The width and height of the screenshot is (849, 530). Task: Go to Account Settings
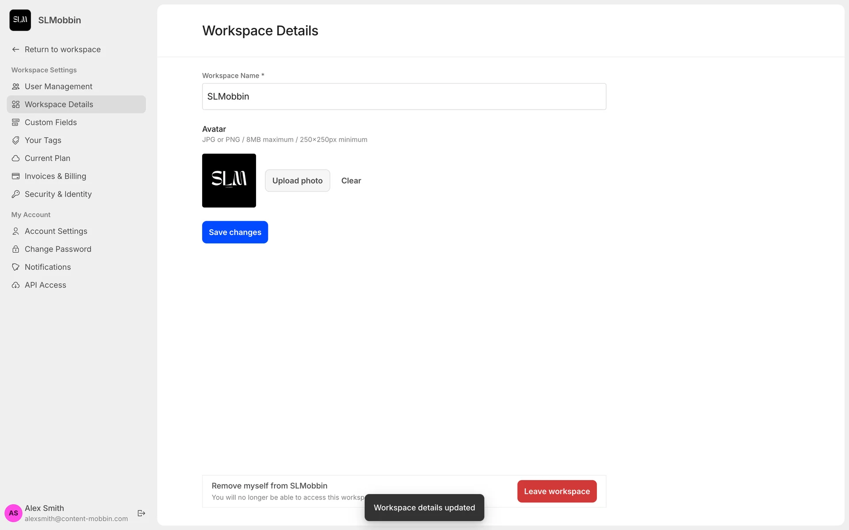56,231
